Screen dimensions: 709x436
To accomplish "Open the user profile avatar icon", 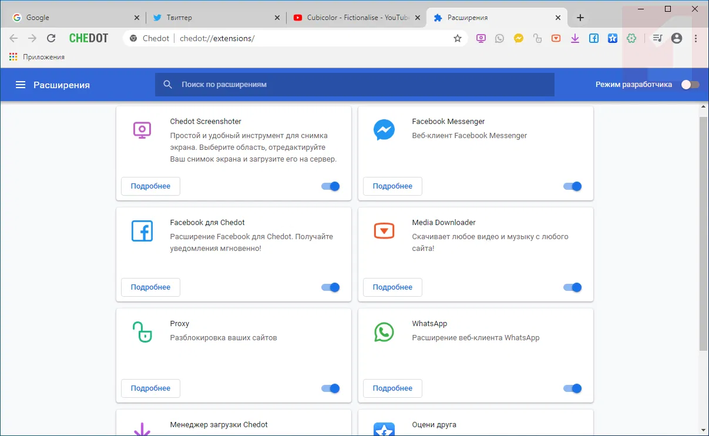I will click(677, 38).
